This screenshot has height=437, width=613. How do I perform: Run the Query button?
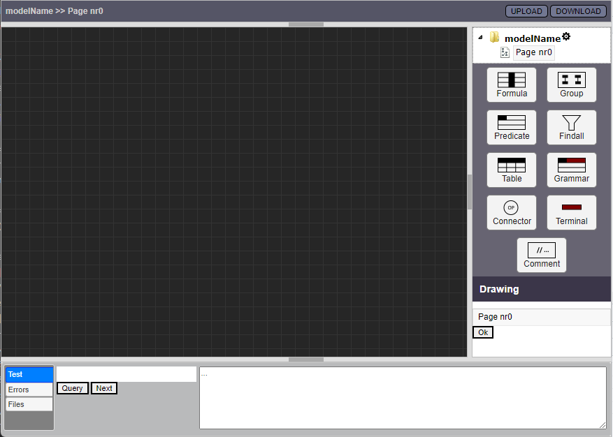(72, 388)
